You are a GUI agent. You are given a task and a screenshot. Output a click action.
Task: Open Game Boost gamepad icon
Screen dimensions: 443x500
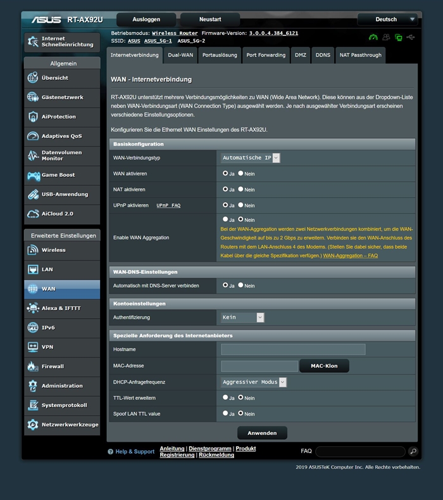point(34,175)
